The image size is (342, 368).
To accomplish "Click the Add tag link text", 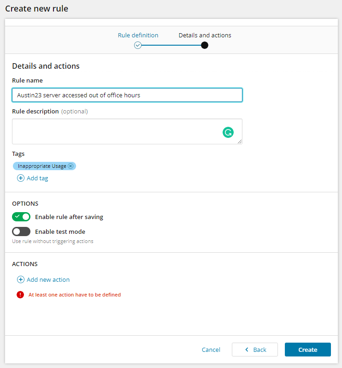I will click(x=37, y=178).
